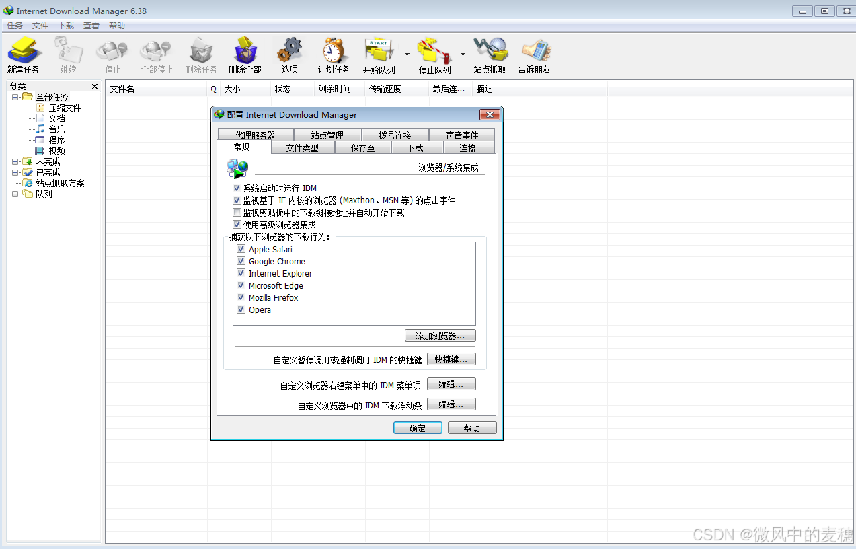Confirm dialog with 确定 button
Screen dimensions: 856x549
(418, 428)
